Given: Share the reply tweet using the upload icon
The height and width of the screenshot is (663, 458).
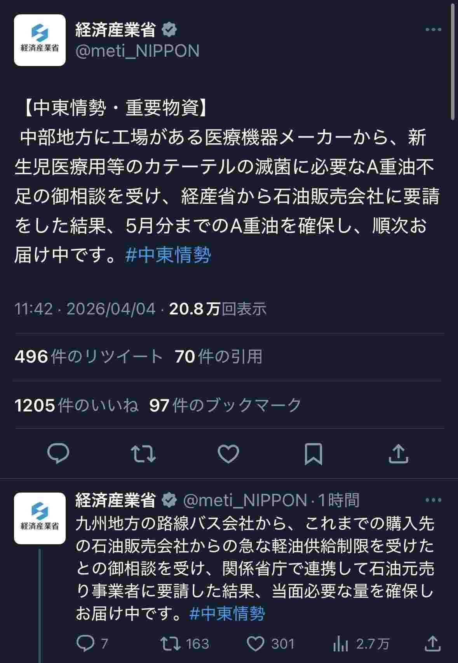Looking at the screenshot, I should point(433,644).
